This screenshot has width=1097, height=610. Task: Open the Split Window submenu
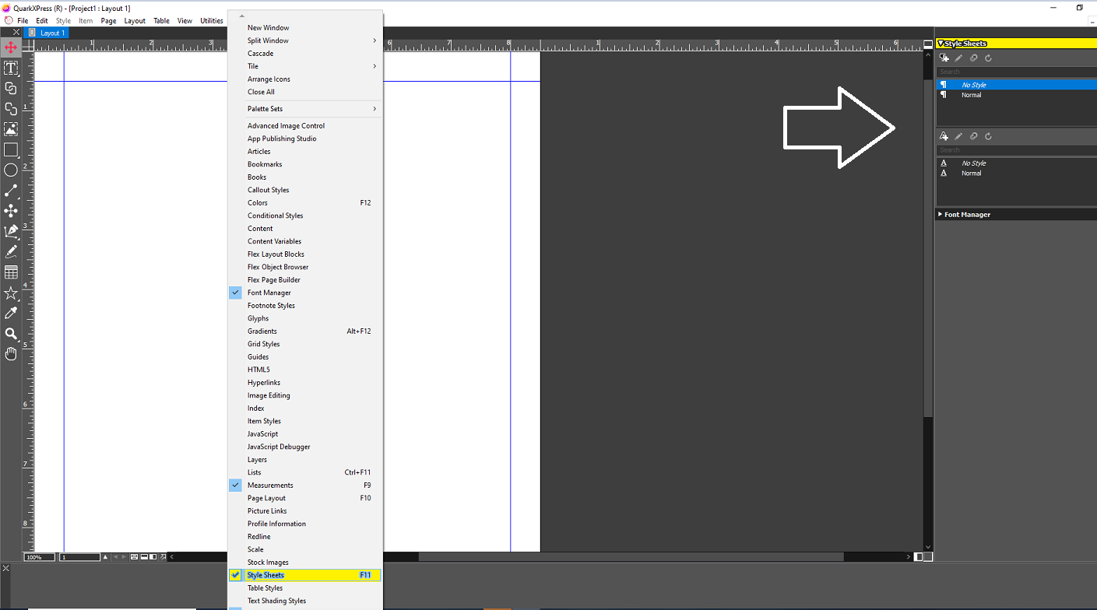coord(268,40)
